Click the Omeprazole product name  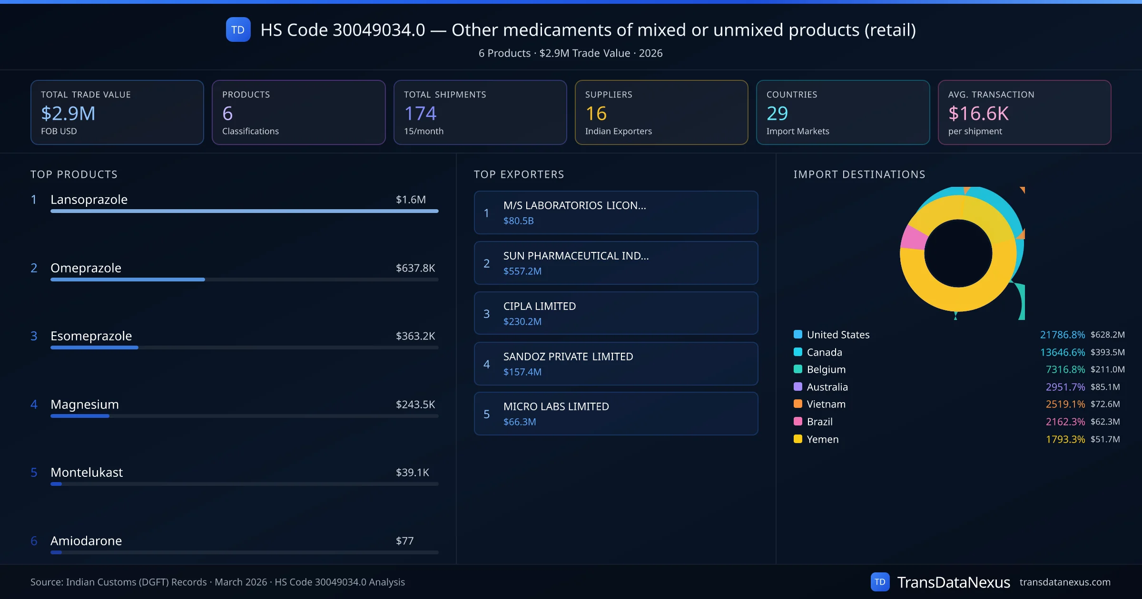(86, 268)
